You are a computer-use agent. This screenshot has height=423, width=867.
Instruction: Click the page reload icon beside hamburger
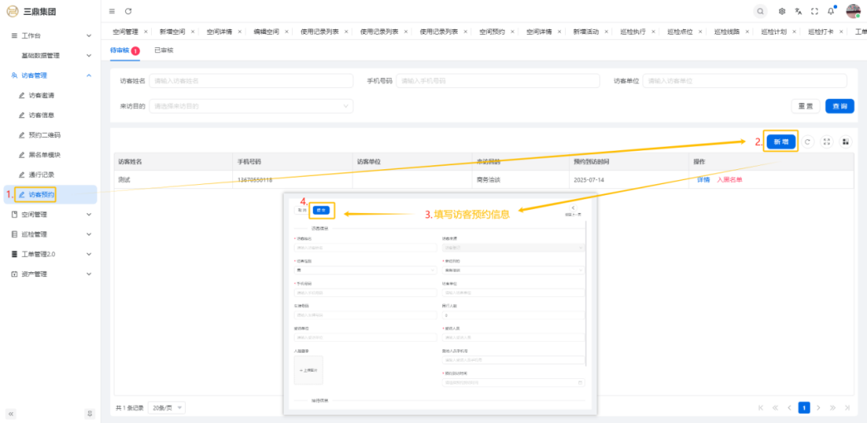(x=128, y=11)
